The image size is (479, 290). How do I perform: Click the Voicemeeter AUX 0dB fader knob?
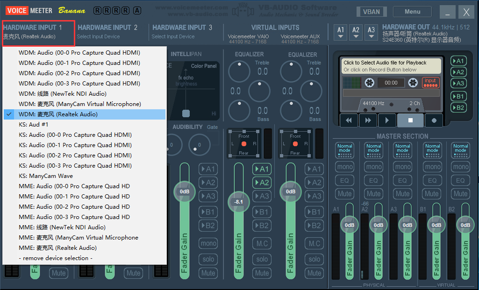point(291,192)
